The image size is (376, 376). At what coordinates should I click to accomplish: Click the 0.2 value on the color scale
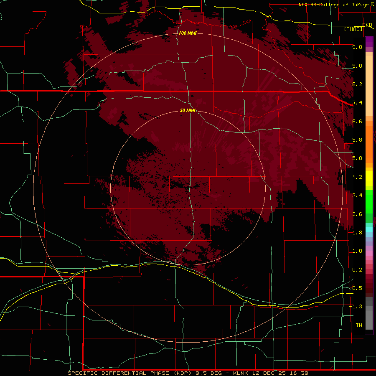tap(357, 270)
